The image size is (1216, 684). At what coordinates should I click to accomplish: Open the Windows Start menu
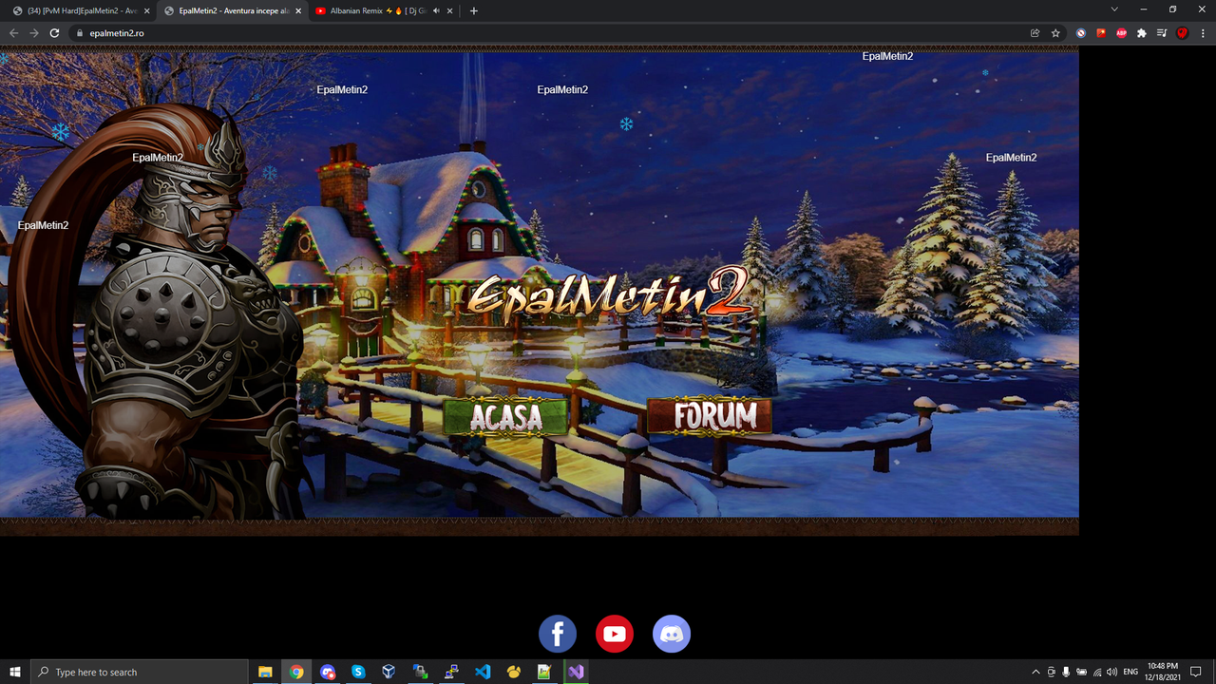[15, 672]
